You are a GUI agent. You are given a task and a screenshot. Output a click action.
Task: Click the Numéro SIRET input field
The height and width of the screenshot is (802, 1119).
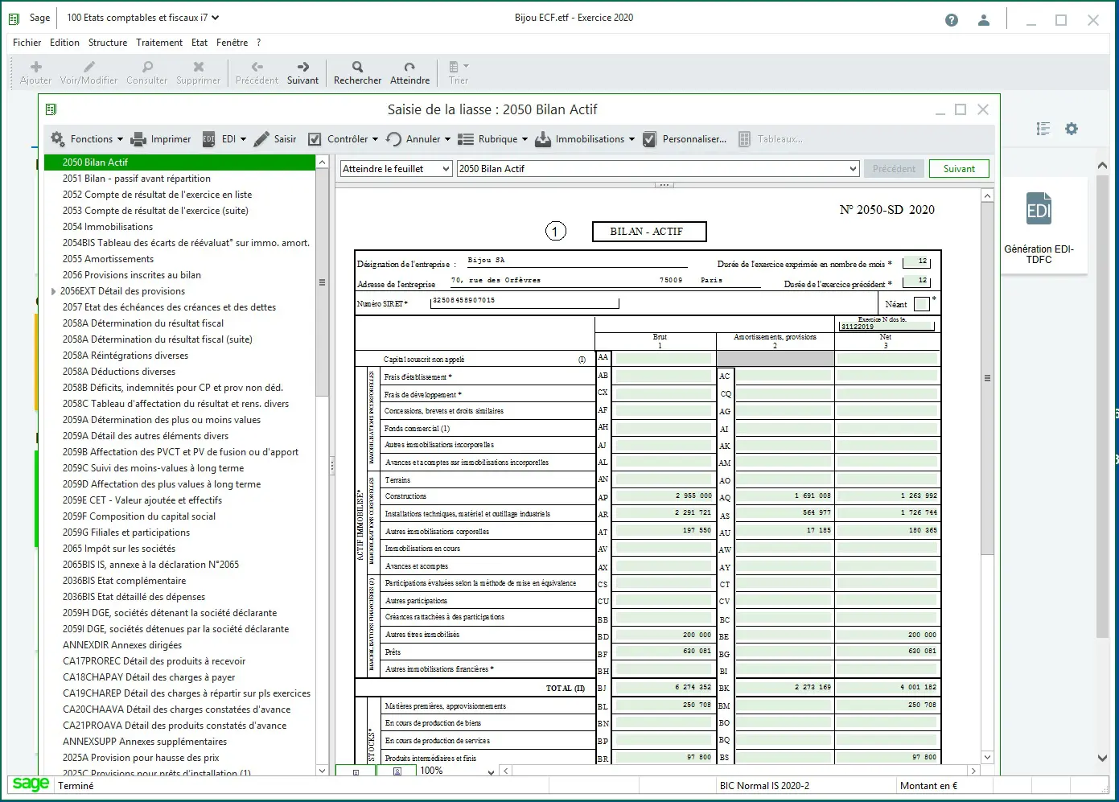point(525,302)
